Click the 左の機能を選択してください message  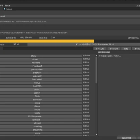[x=110, y=56]
